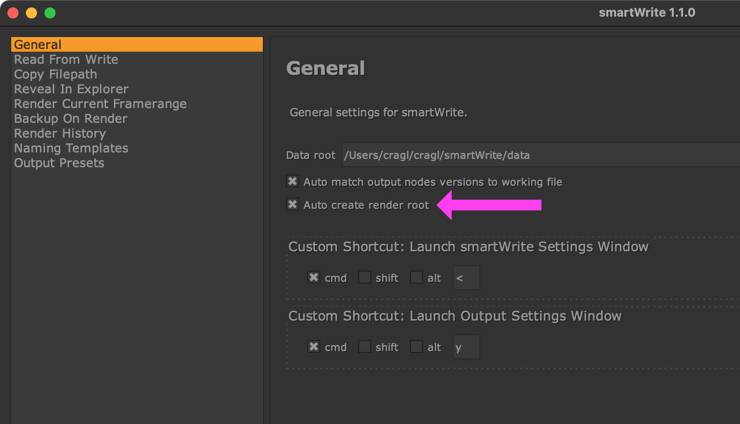Screen dimensions: 740x424
Task: Open Backup On Render settings
Action: 70,119
